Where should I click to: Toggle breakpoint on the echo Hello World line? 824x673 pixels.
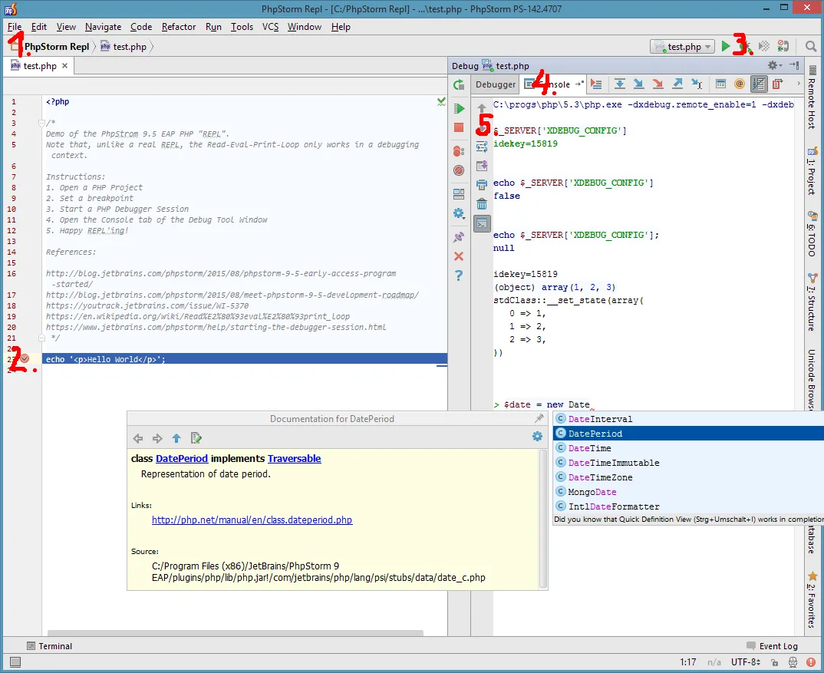25,359
